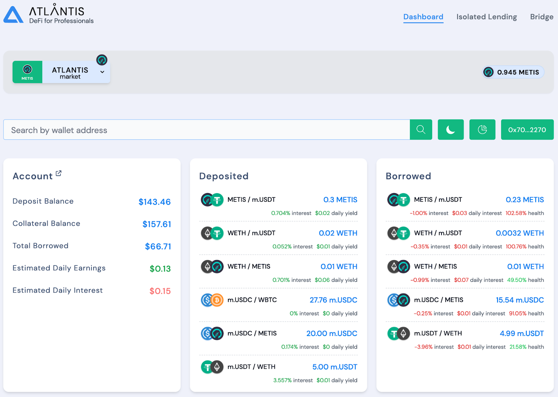Expand the Atlantis market dropdown chevron
The width and height of the screenshot is (558, 397).
(x=102, y=72)
